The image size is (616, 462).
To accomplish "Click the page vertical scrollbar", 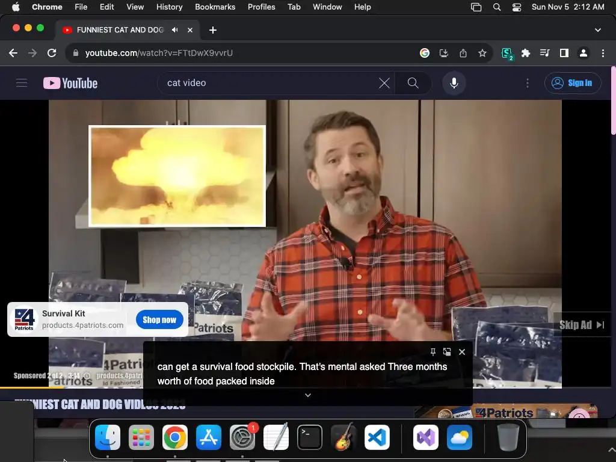I will 613,101.
